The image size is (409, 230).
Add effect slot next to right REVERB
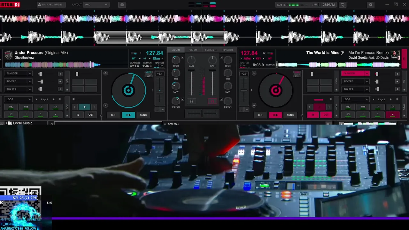pos(397,81)
